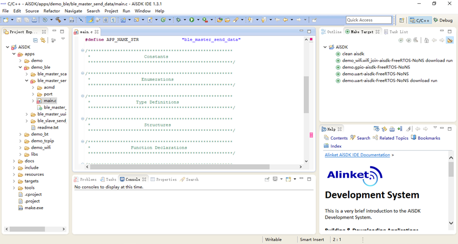The image size is (458, 244).
Task: Click the Next Annotation toolbar icon
Action: coord(250,20)
